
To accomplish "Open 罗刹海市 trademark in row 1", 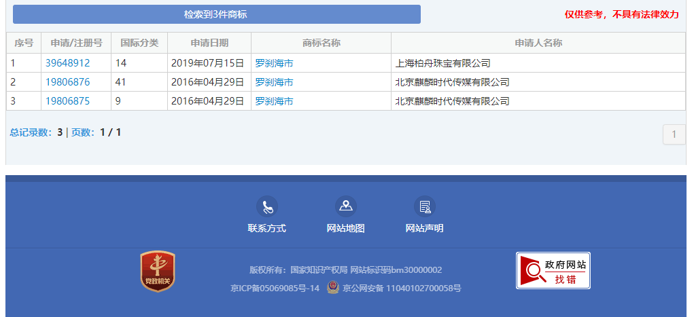I will [274, 63].
